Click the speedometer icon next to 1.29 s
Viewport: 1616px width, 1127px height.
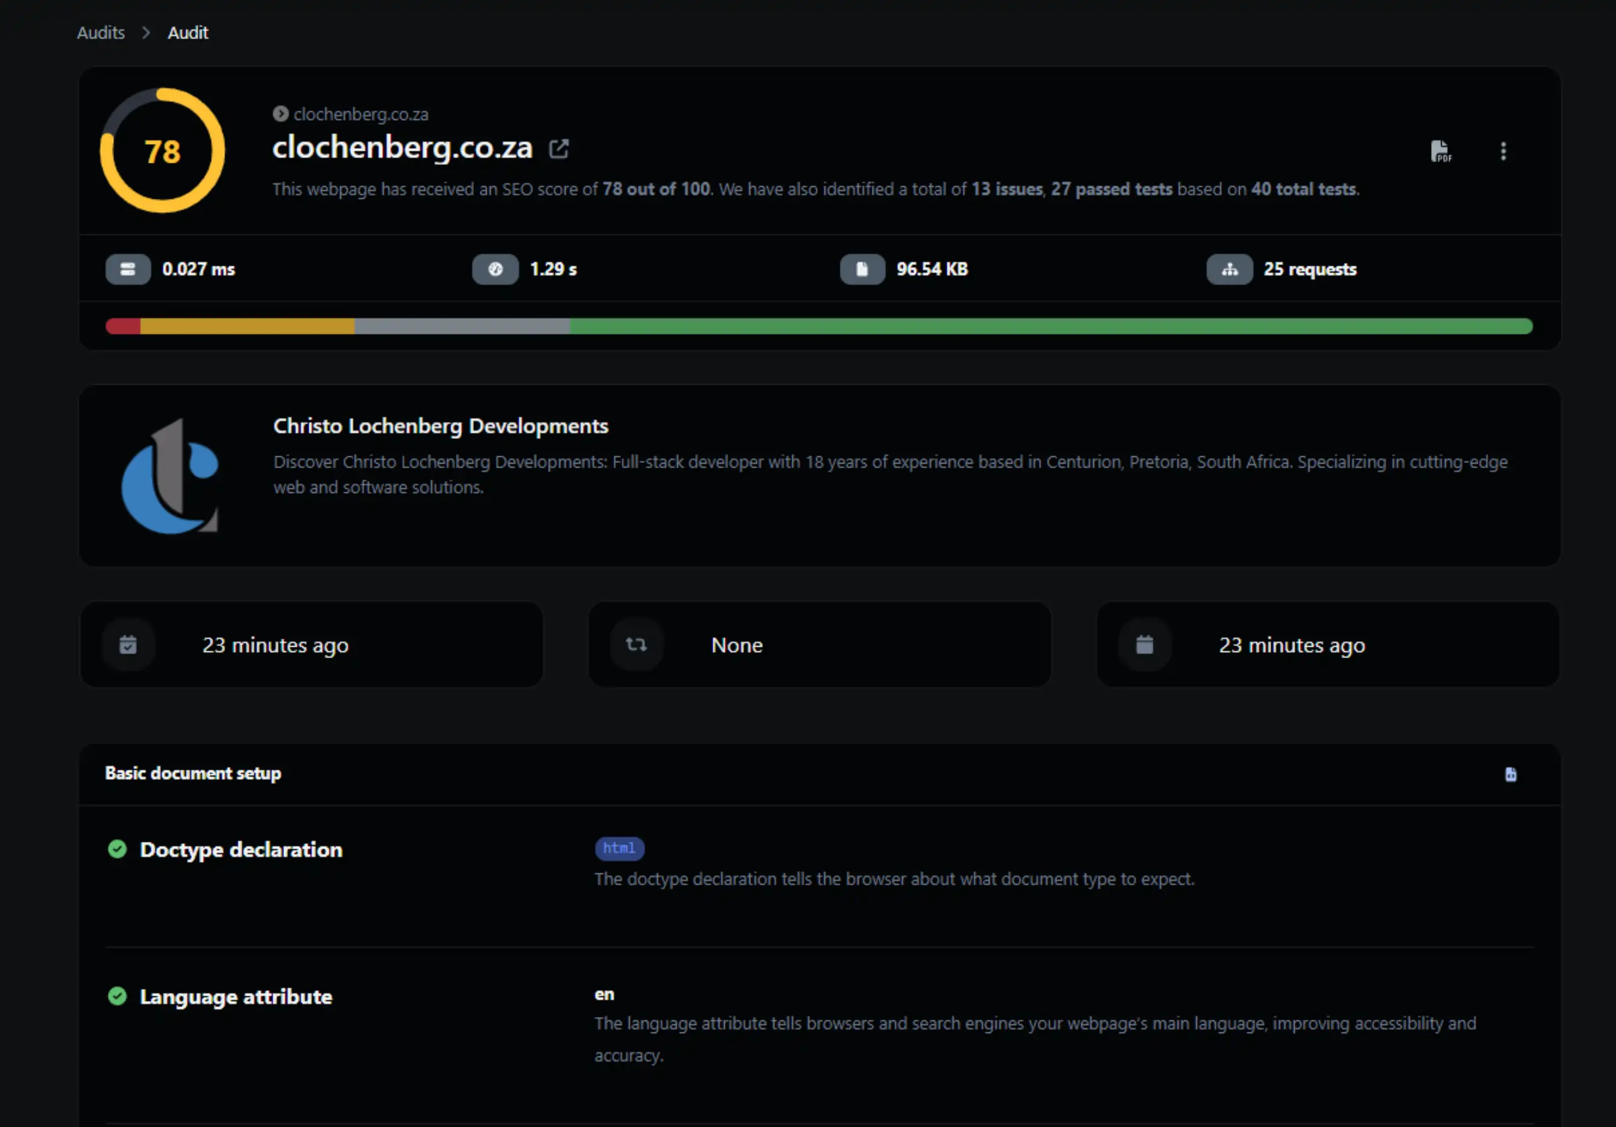(x=496, y=269)
